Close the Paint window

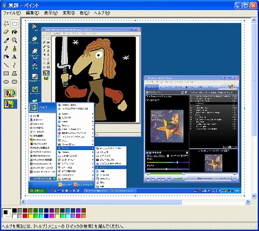point(254,5)
